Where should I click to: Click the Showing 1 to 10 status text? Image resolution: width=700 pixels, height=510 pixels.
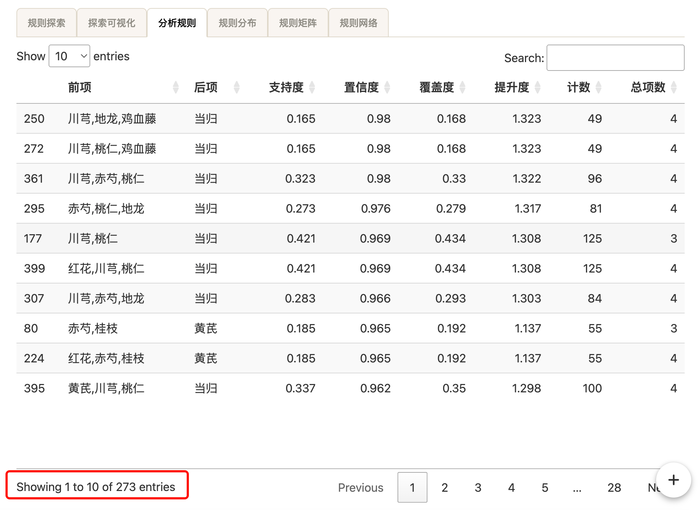pyautogui.click(x=96, y=487)
